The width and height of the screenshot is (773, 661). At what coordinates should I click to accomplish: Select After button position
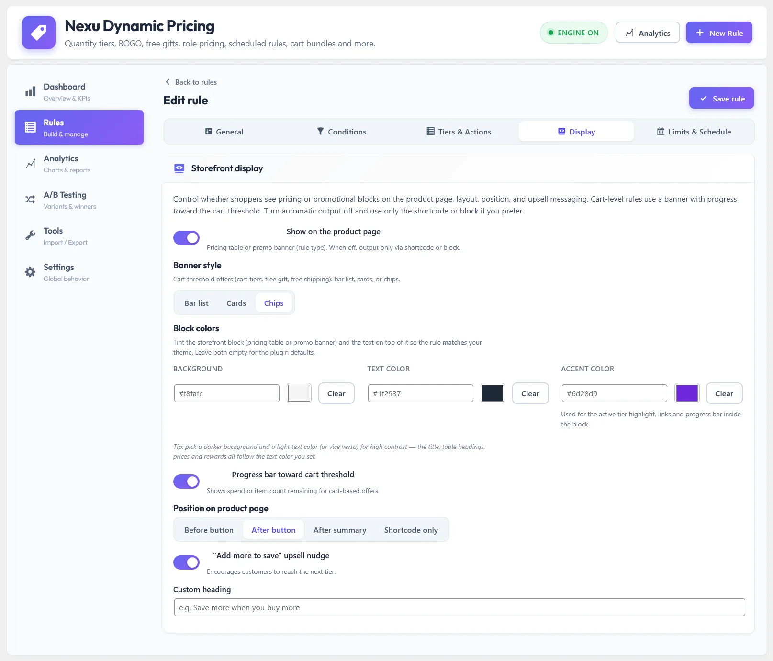coord(274,530)
